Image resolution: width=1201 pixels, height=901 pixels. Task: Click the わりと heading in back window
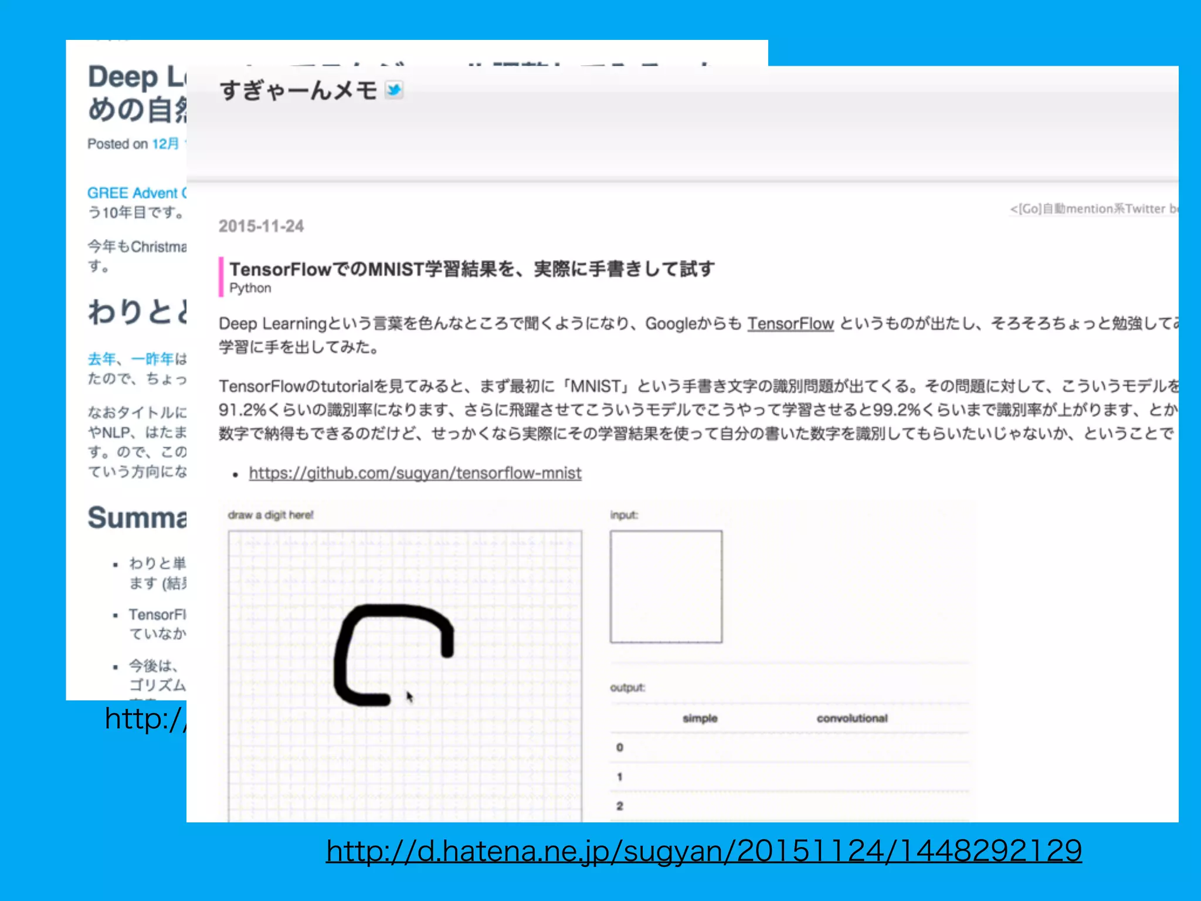click(x=137, y=311)
